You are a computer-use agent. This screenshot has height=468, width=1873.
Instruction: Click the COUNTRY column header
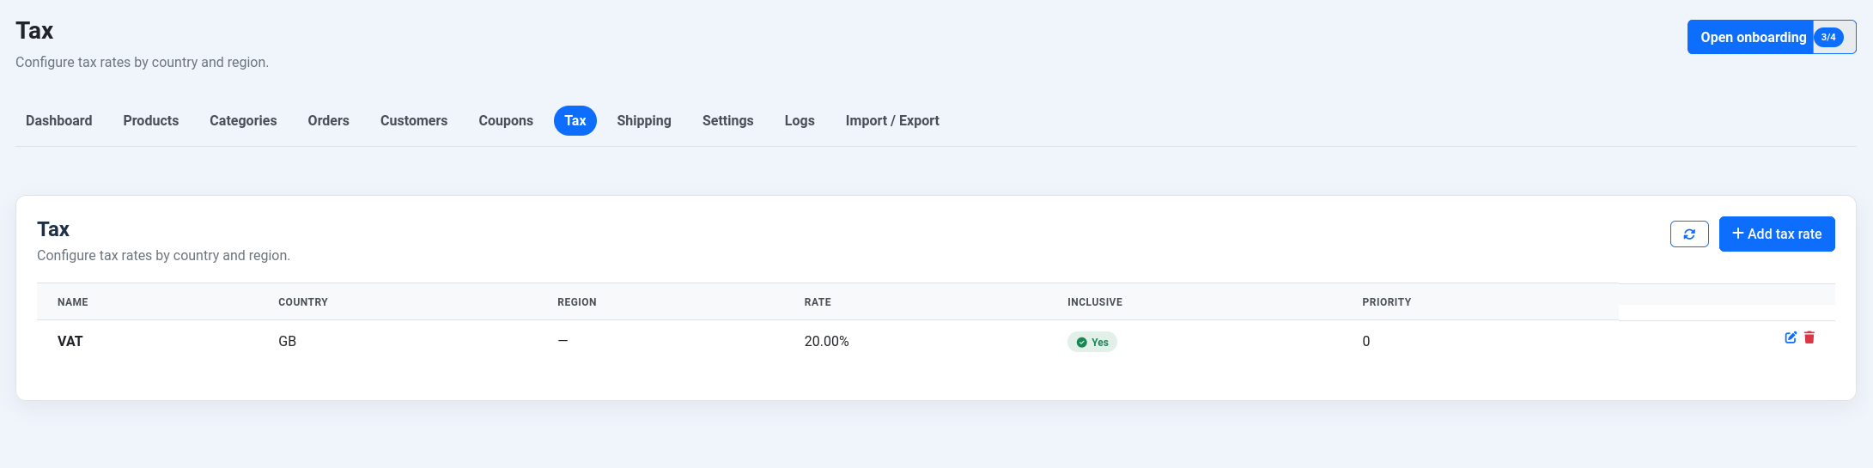pos(303,302)
